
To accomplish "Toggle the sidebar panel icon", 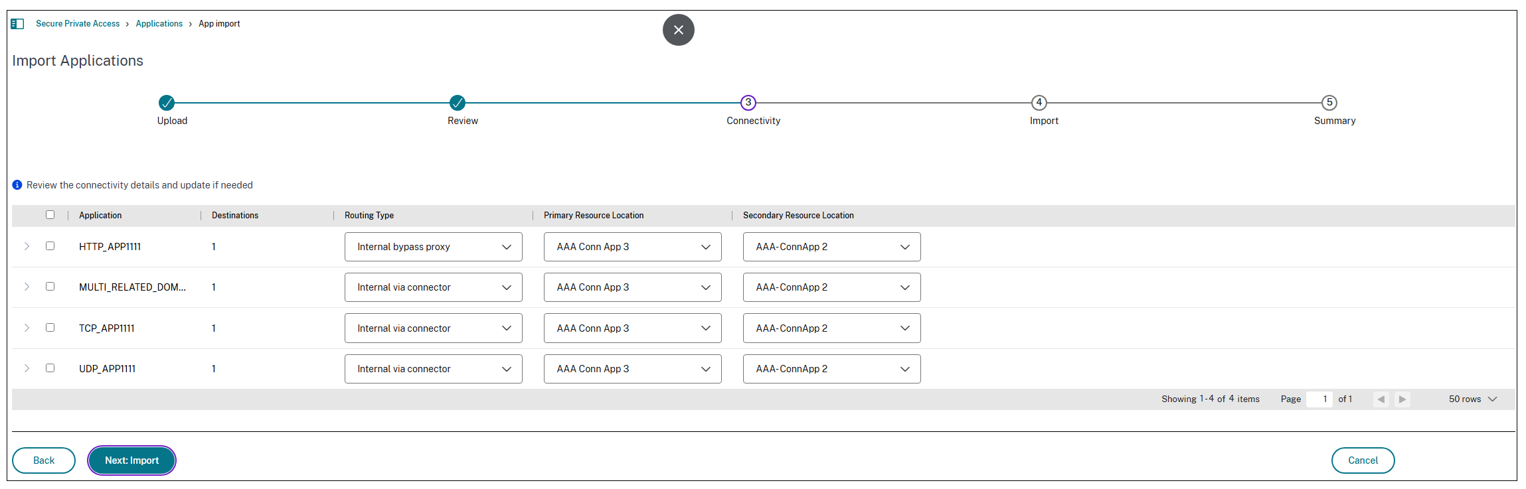I will pos(17,24).
